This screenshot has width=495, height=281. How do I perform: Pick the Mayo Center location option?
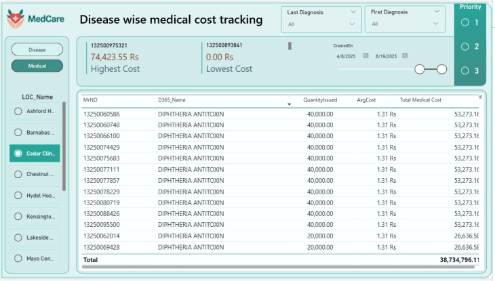point(18,259)
